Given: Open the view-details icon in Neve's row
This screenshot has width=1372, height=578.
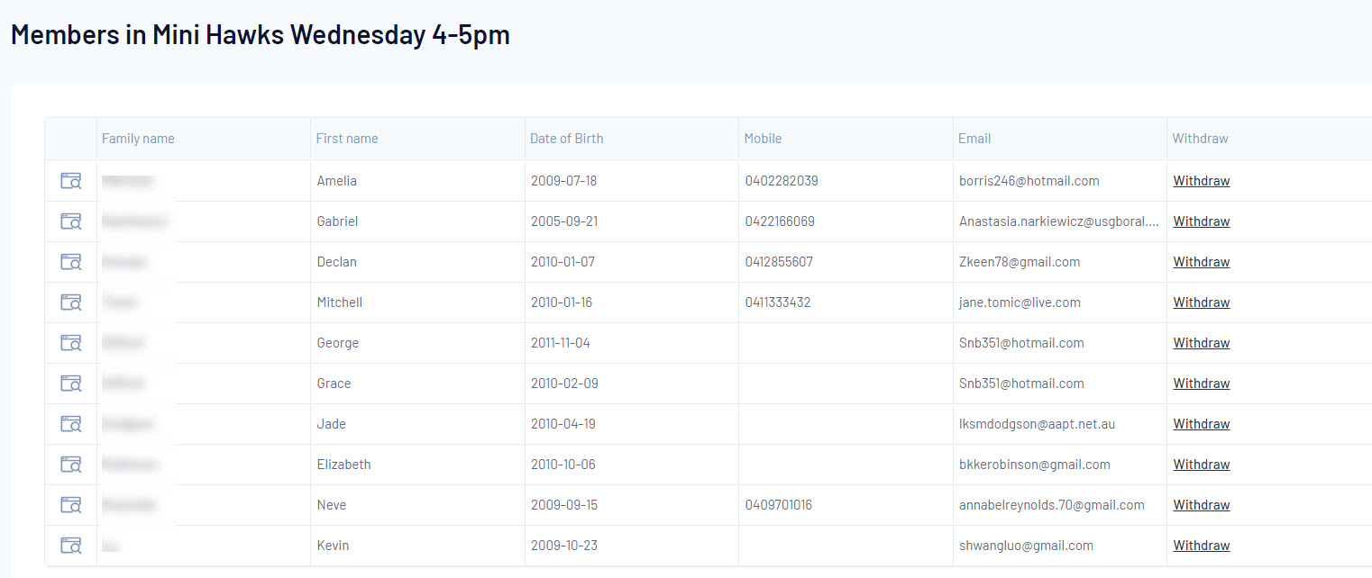Looking at the screenshot, I should coord(71,505).
